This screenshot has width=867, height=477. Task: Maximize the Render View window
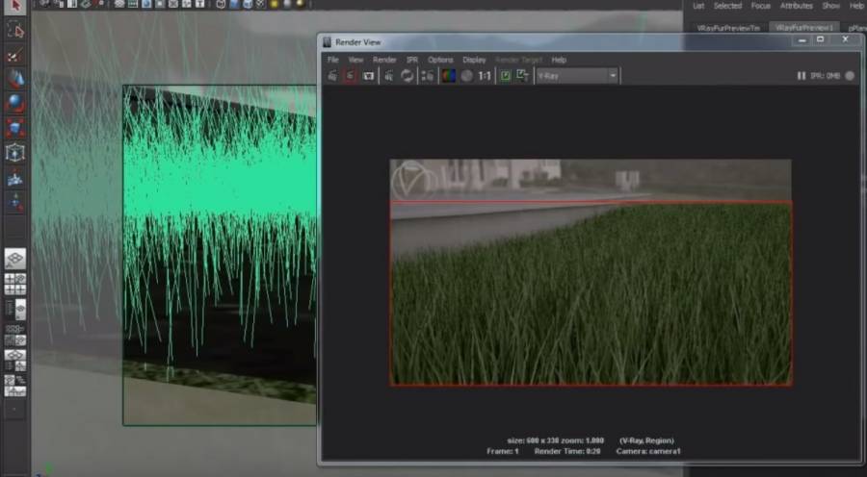pos(821,39)
